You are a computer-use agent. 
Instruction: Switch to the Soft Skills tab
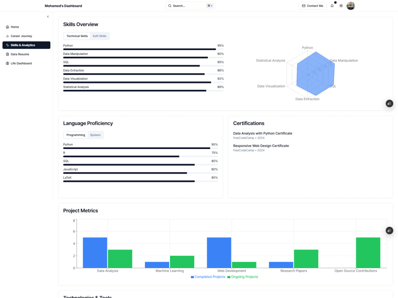click(x=99, y=36)
